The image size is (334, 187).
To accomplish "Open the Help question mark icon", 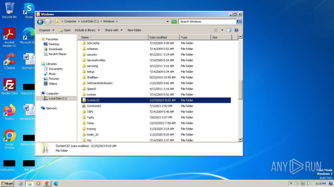I will (236, 30).
